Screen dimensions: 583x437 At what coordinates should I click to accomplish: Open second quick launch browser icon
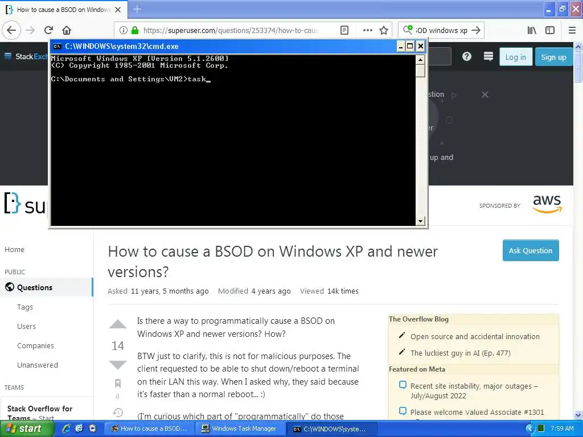79,428
